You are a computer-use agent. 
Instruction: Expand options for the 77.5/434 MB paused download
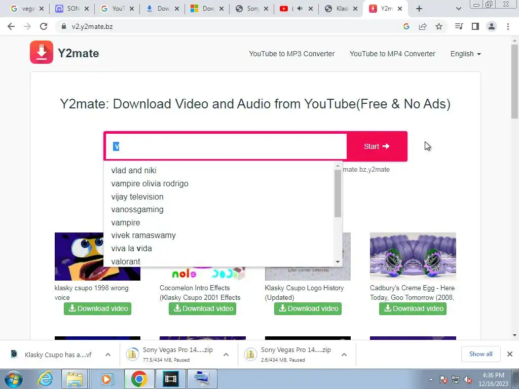pyautogui.click(x=226, y=355)
